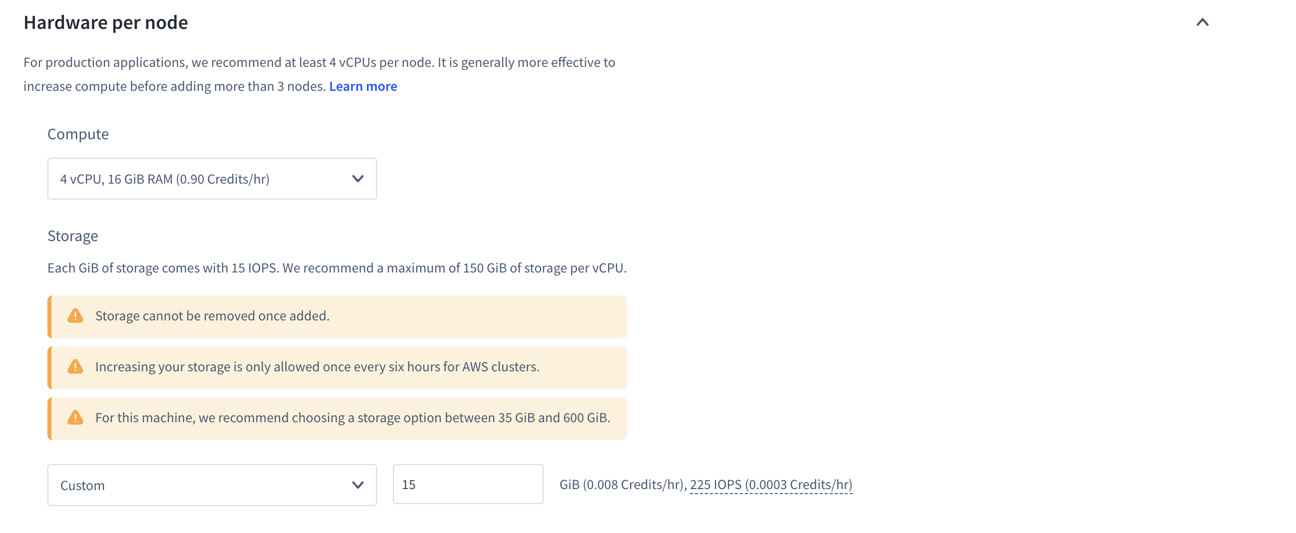
Task: Open the Compute dropdown showing 4 vCPU option
Action: coord(211,178)
